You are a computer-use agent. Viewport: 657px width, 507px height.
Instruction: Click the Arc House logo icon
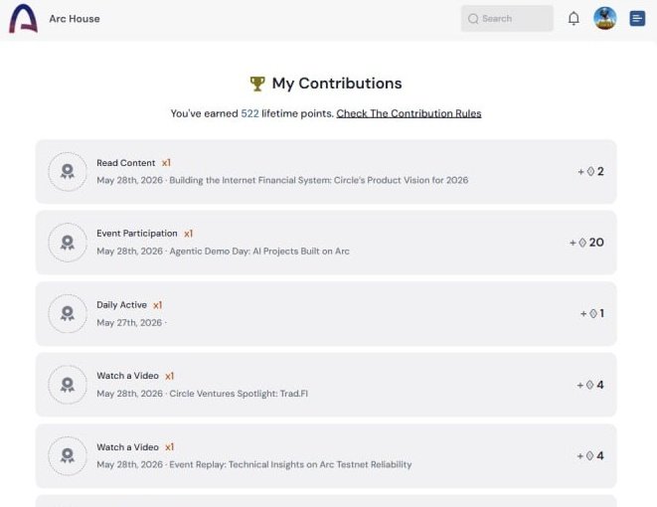24,19
